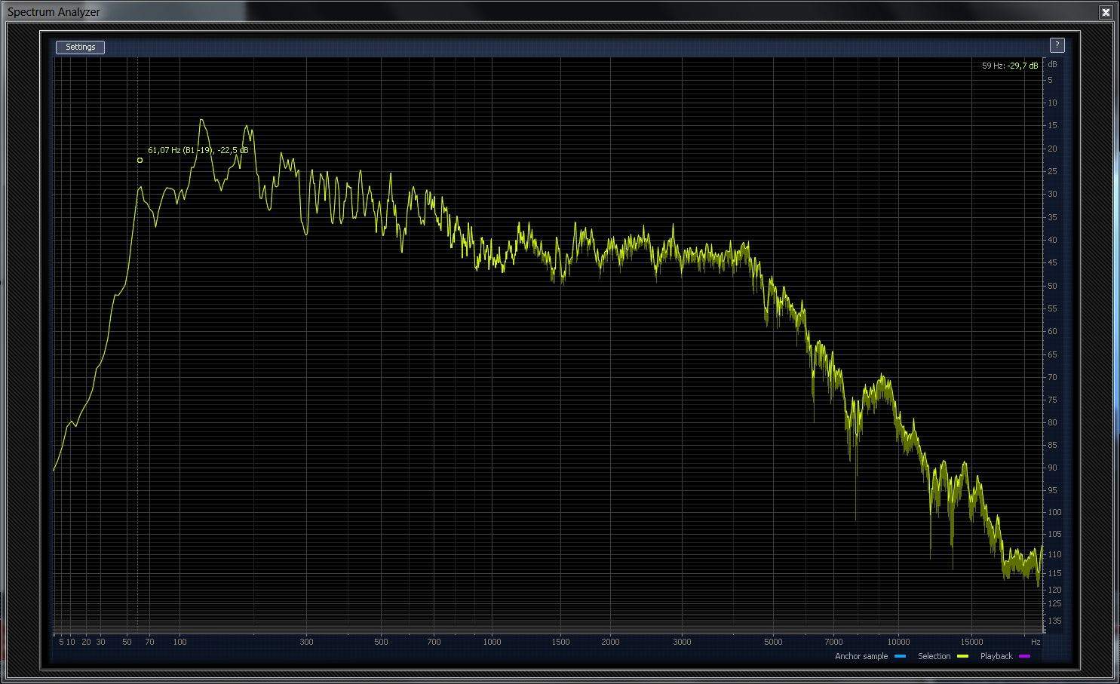Click the Spectrum Analyzer window title

(x=54, y=12)
